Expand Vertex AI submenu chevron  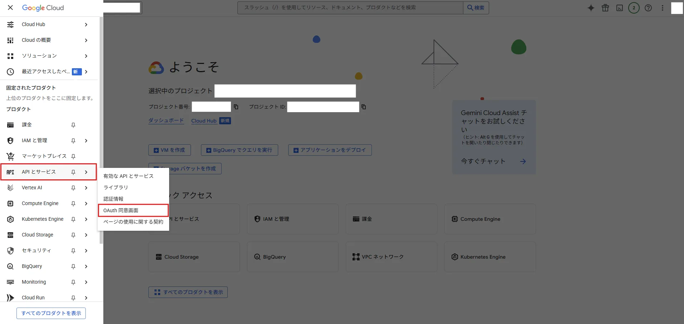click(x=86, y=188)
